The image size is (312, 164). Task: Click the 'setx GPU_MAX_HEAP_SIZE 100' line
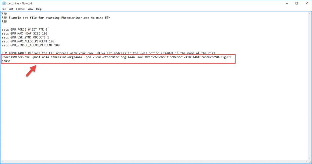click(24, 33)
